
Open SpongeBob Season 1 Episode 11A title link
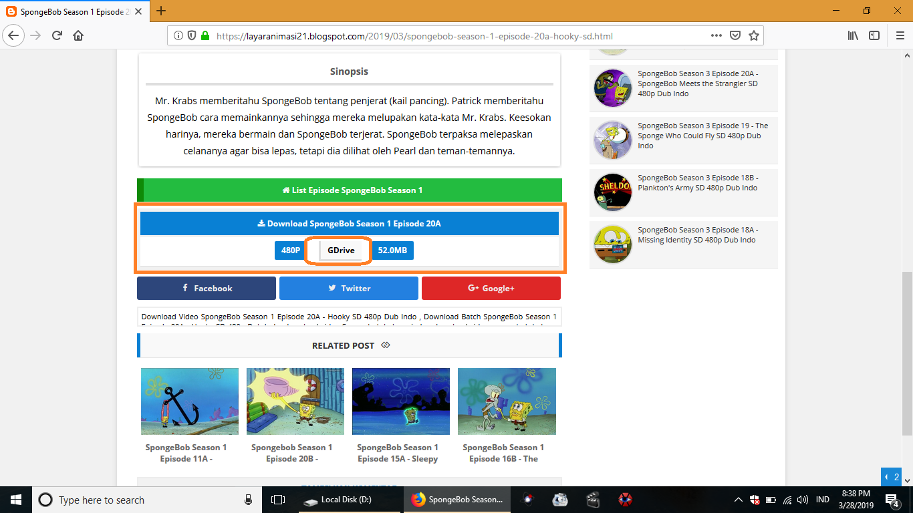pyautogui.click(x=186, y=453)
